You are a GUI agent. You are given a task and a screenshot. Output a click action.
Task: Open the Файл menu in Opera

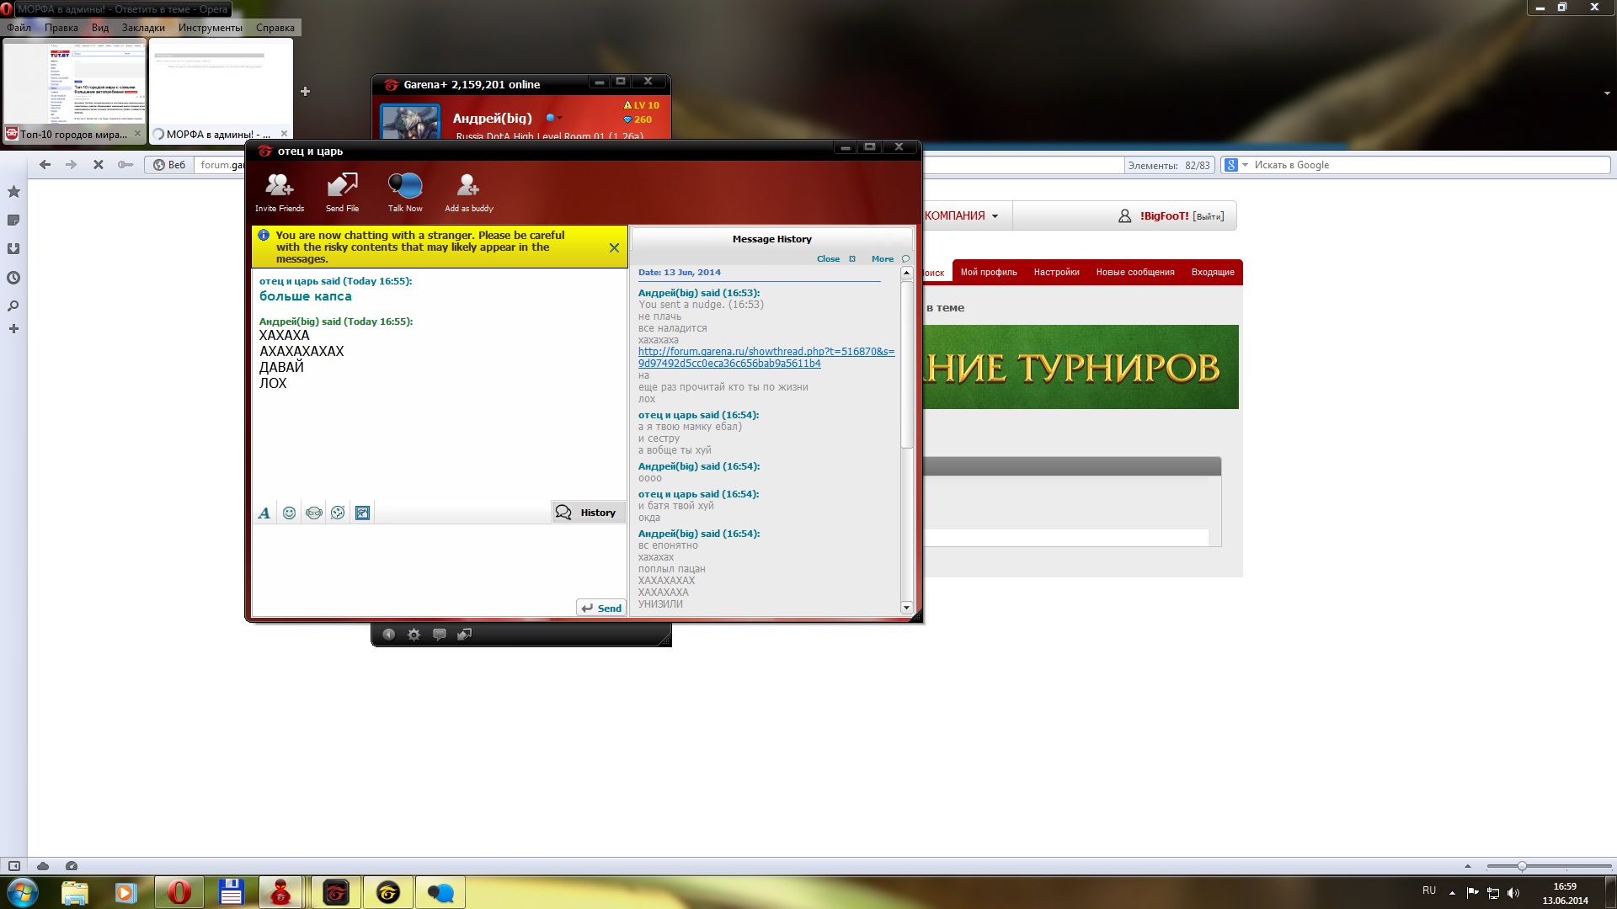(19, 28)
